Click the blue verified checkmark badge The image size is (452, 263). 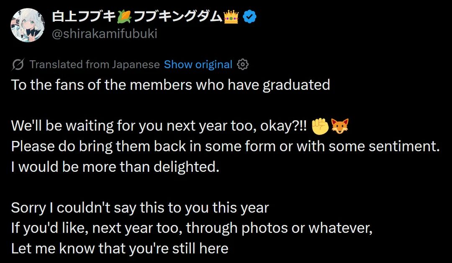250,16
